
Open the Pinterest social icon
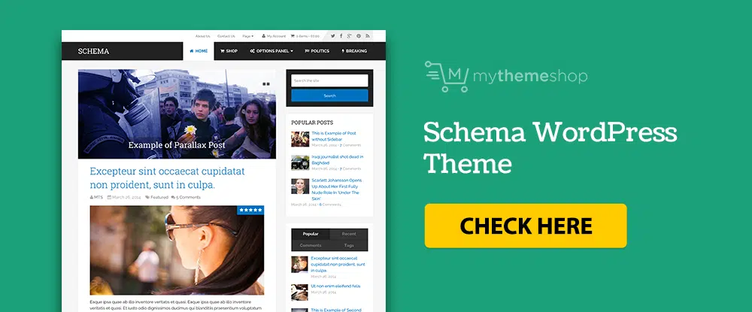pyautogui.click(x=359, y=36)
